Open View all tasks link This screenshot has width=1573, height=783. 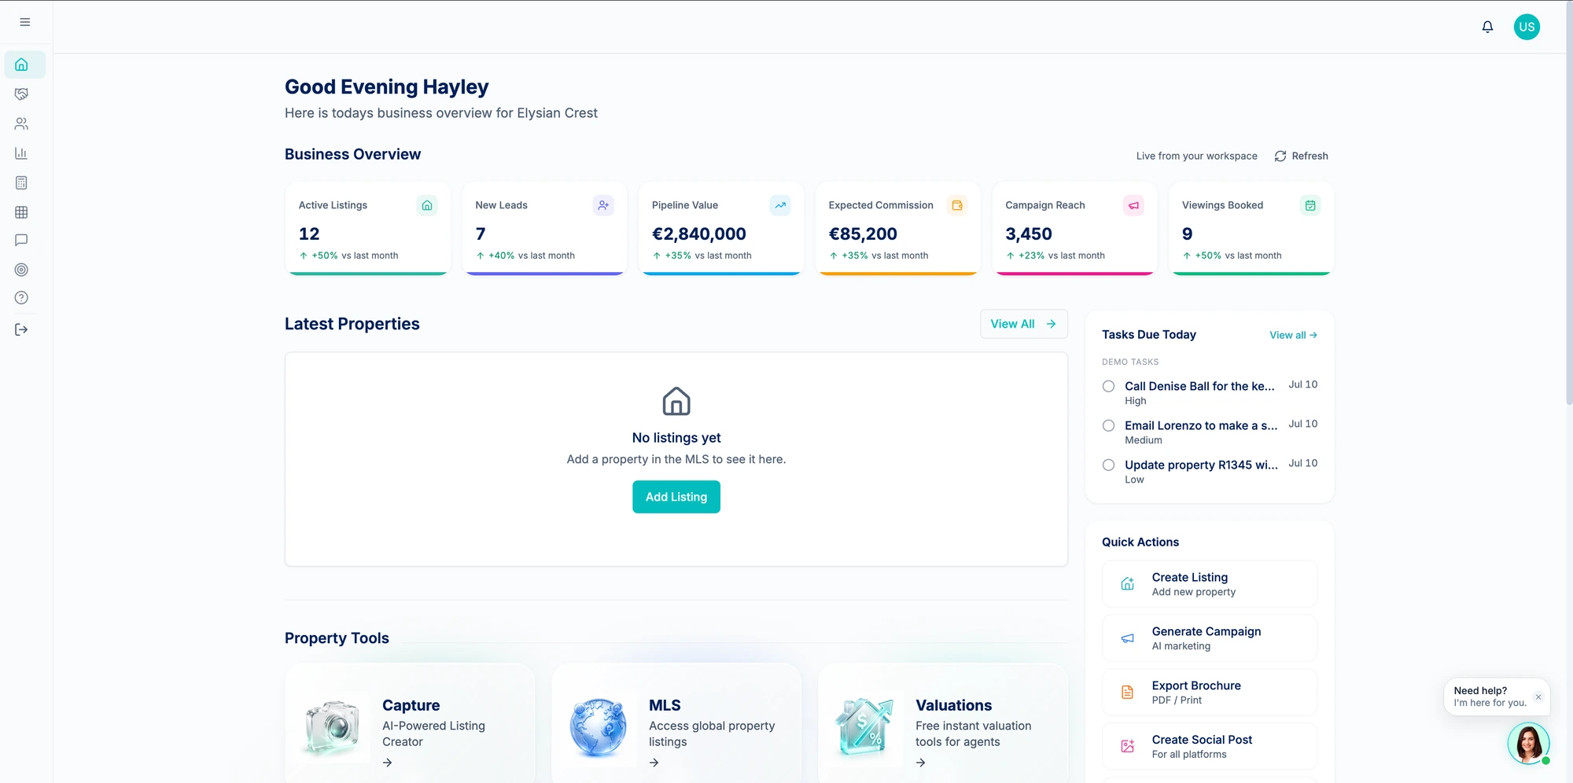pyautogui.click(x=1293, y=335)
